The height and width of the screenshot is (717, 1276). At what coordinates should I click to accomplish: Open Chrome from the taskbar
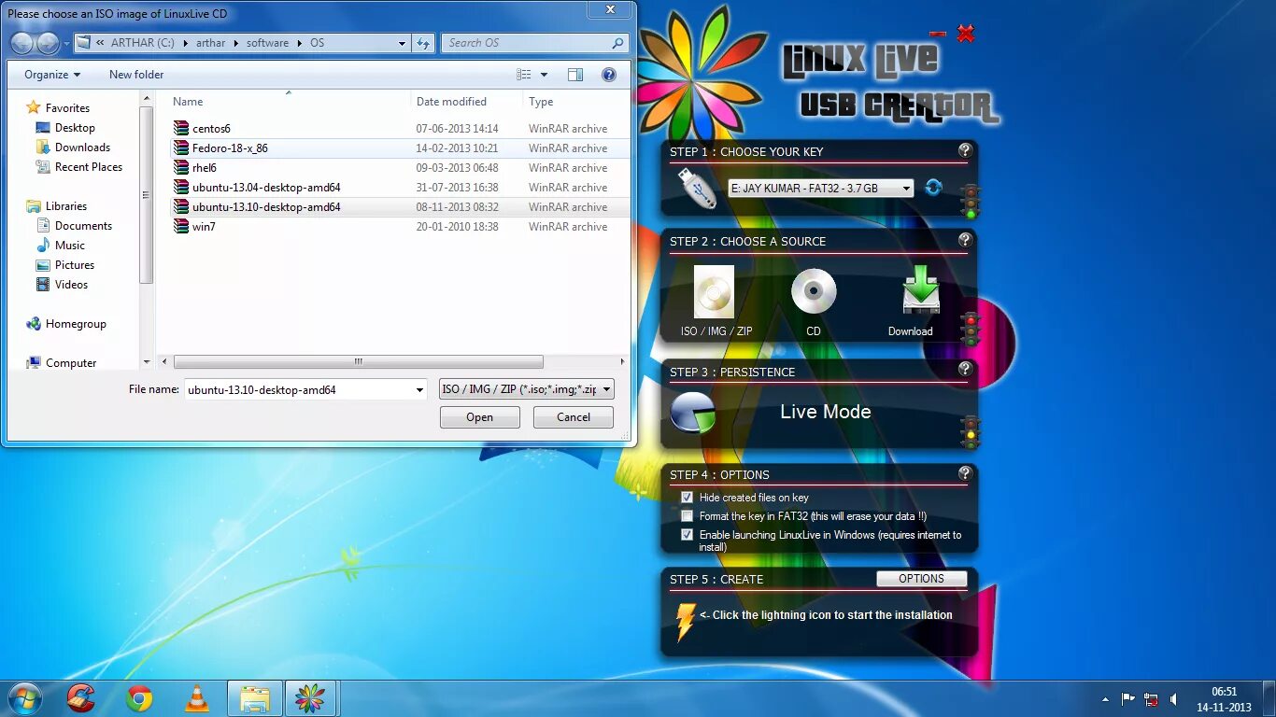point(139,697)
